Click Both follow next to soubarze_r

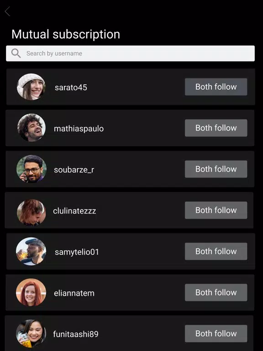pyautogui.click(x=216, y=169)
